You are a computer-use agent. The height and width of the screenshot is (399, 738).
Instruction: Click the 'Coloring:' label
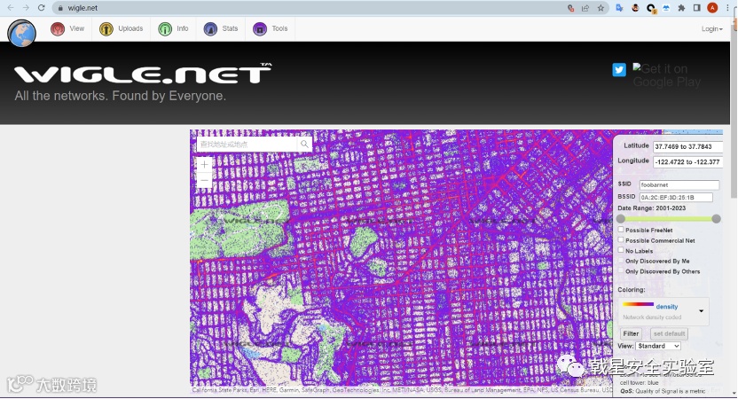632,290
